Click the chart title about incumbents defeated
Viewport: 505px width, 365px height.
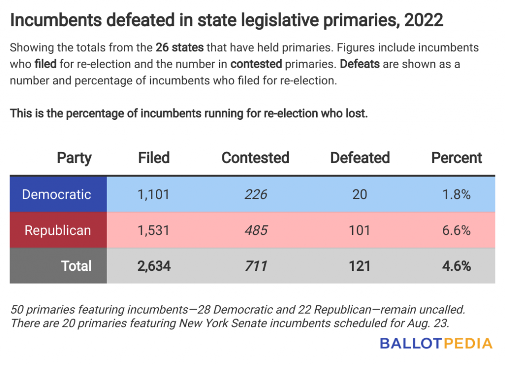[x=226, y=20]
